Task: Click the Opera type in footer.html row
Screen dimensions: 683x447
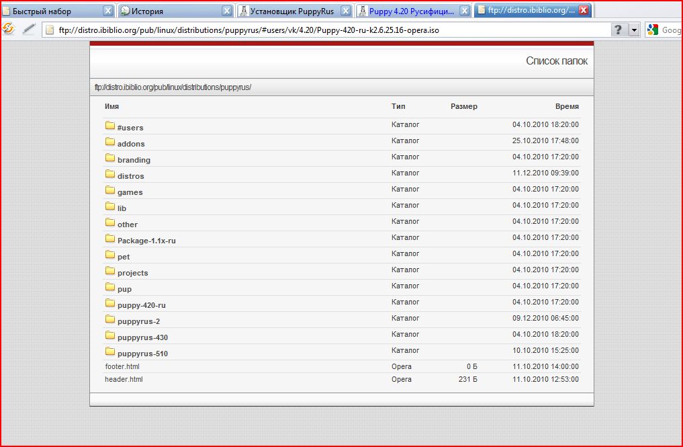Action: (x=401, y=367)
